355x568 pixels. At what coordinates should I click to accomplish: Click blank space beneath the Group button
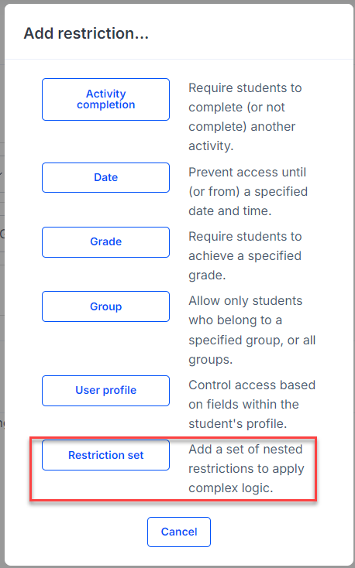[x=105, y=346]
